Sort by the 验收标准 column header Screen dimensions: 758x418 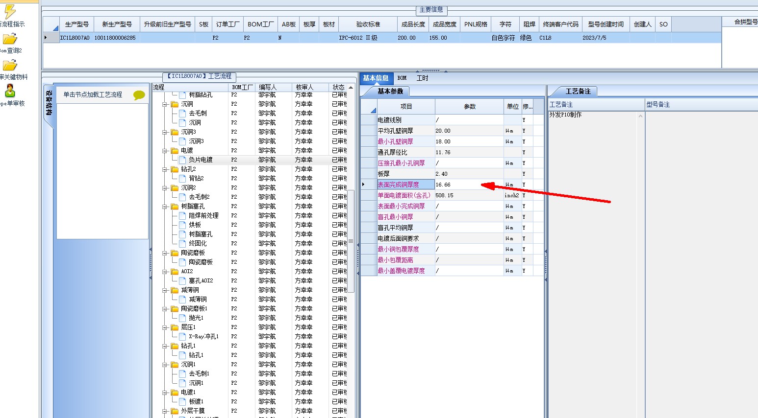[368, 24]
